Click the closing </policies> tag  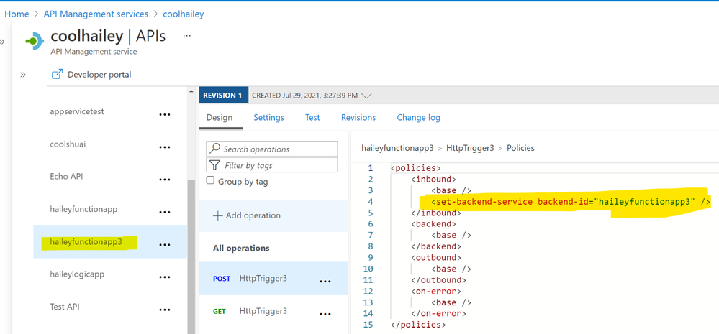coord(418,325)
